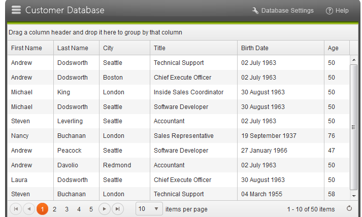Go to the next page
The image size is (362, 217).
[105, 209]
